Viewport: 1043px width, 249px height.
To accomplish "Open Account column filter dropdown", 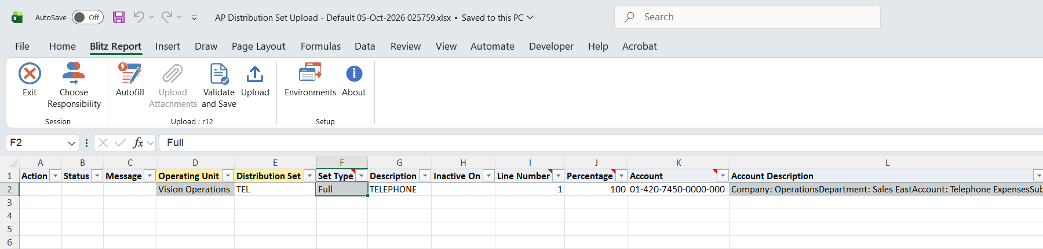I will click(723, 176).
